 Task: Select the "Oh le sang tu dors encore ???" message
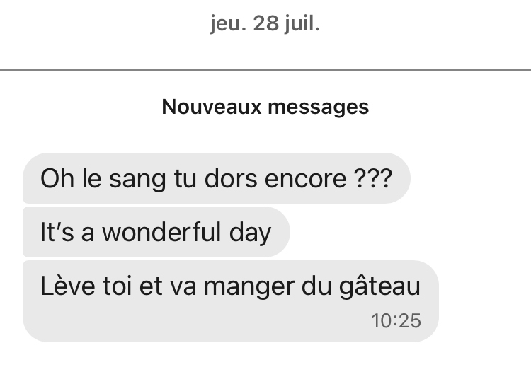coord(215,178)
